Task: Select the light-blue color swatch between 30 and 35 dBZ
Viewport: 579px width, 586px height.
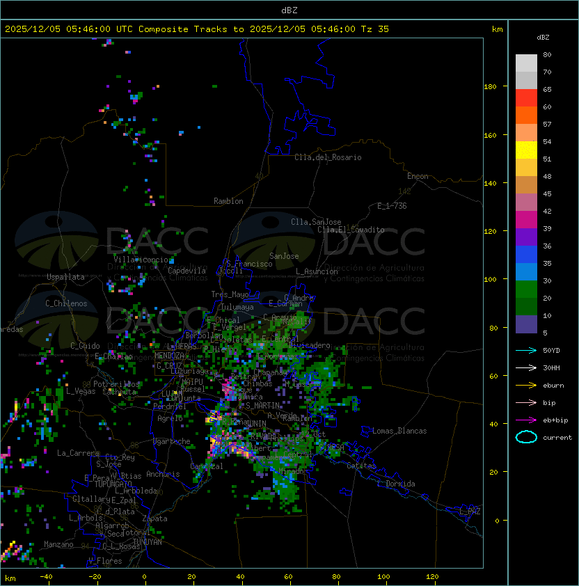Action: (526, 272)
